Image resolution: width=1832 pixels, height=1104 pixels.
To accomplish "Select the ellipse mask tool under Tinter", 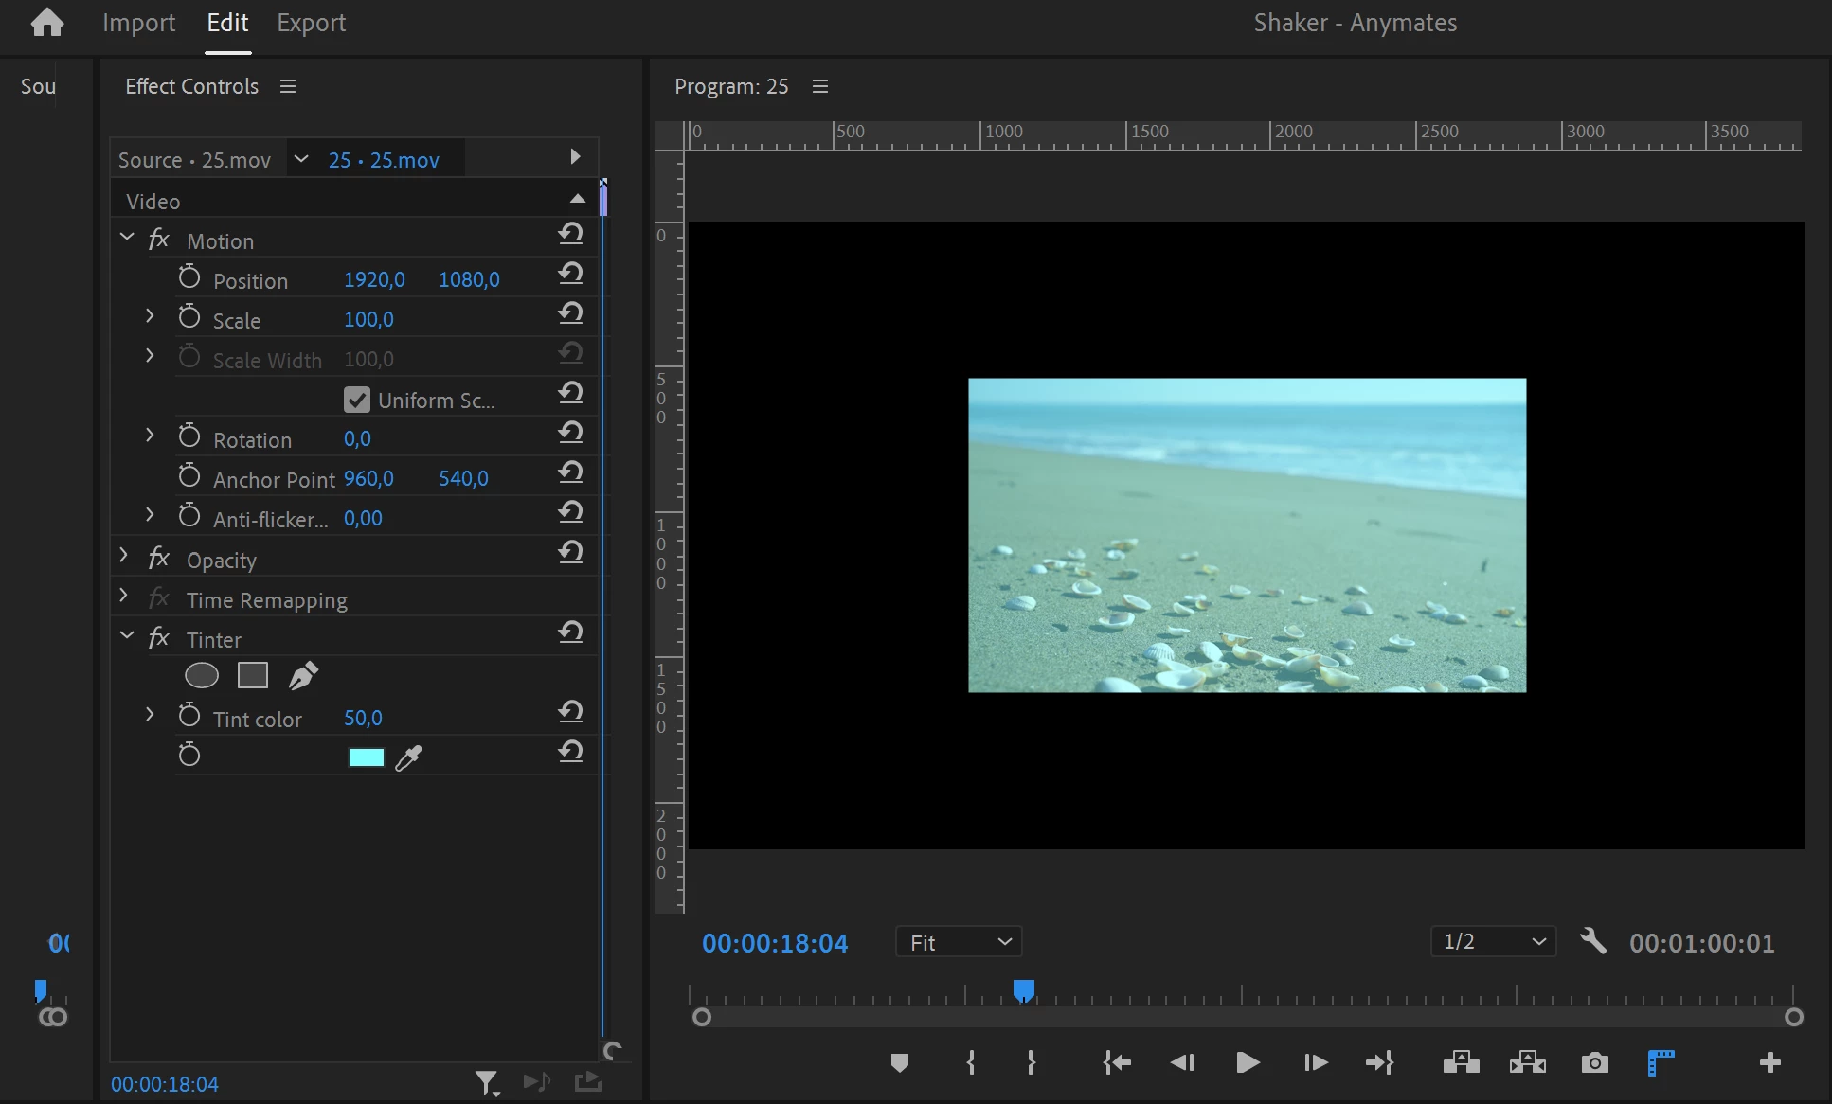I will tap(201, 675).
